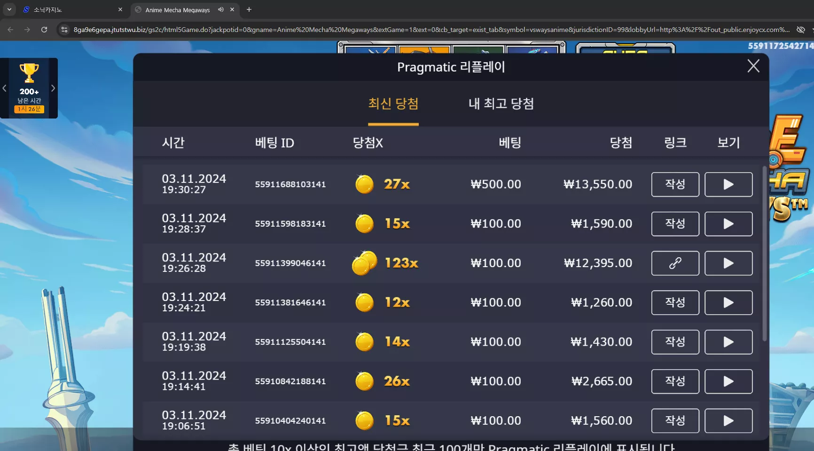Click the 14x multiplier value
Image resolution: width=814 pixels, height=451 pixels.
point(397,342)
